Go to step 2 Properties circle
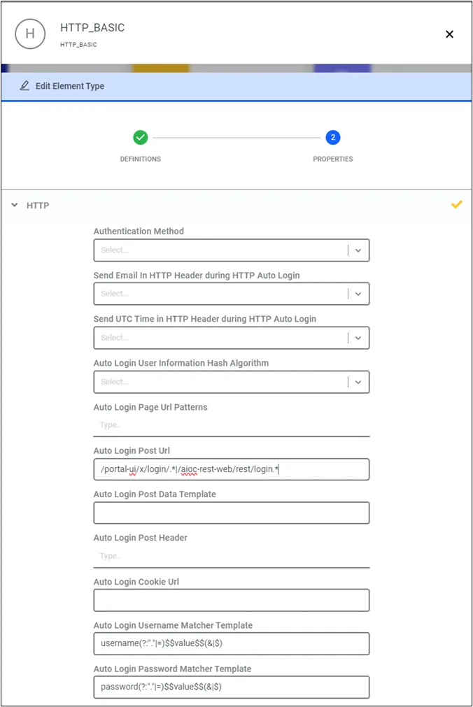 [332, 137]
